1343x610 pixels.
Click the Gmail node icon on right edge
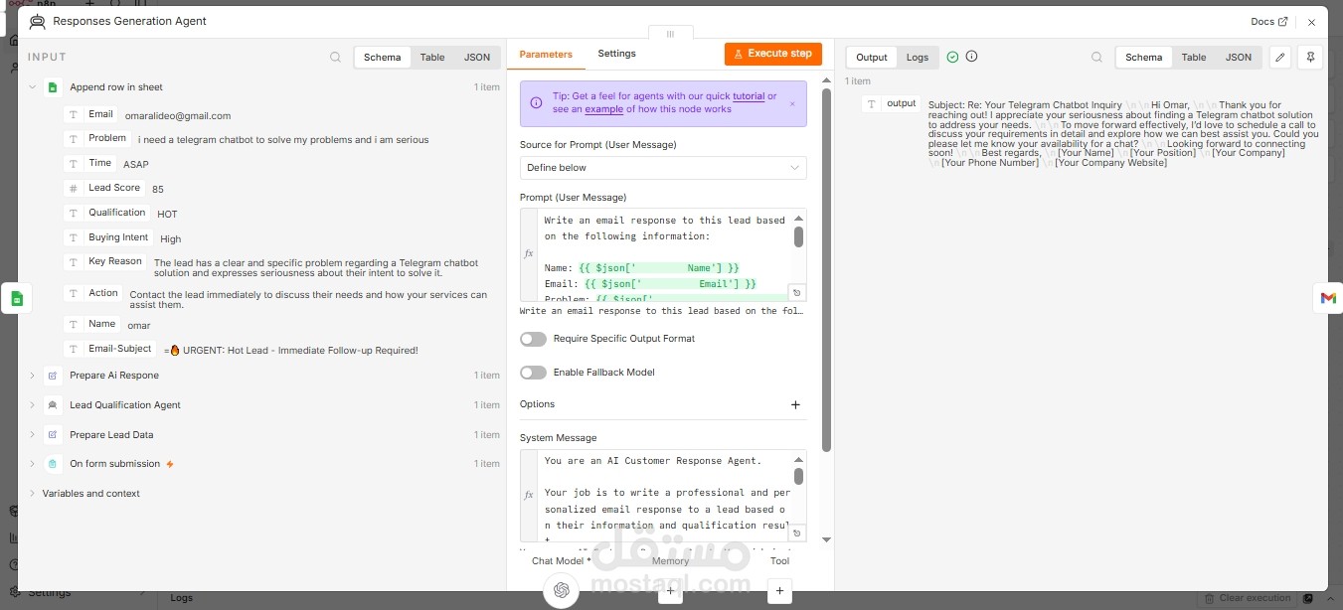pos(1328,298)
